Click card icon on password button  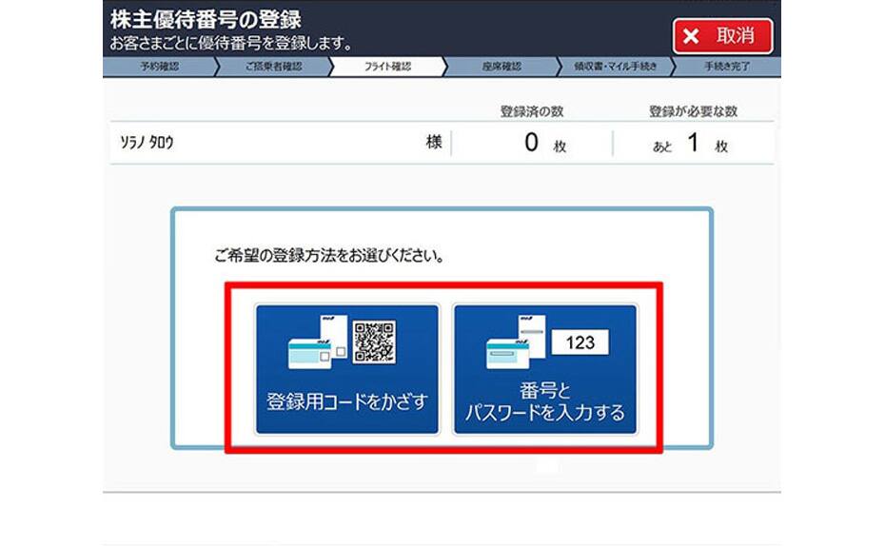517,342
